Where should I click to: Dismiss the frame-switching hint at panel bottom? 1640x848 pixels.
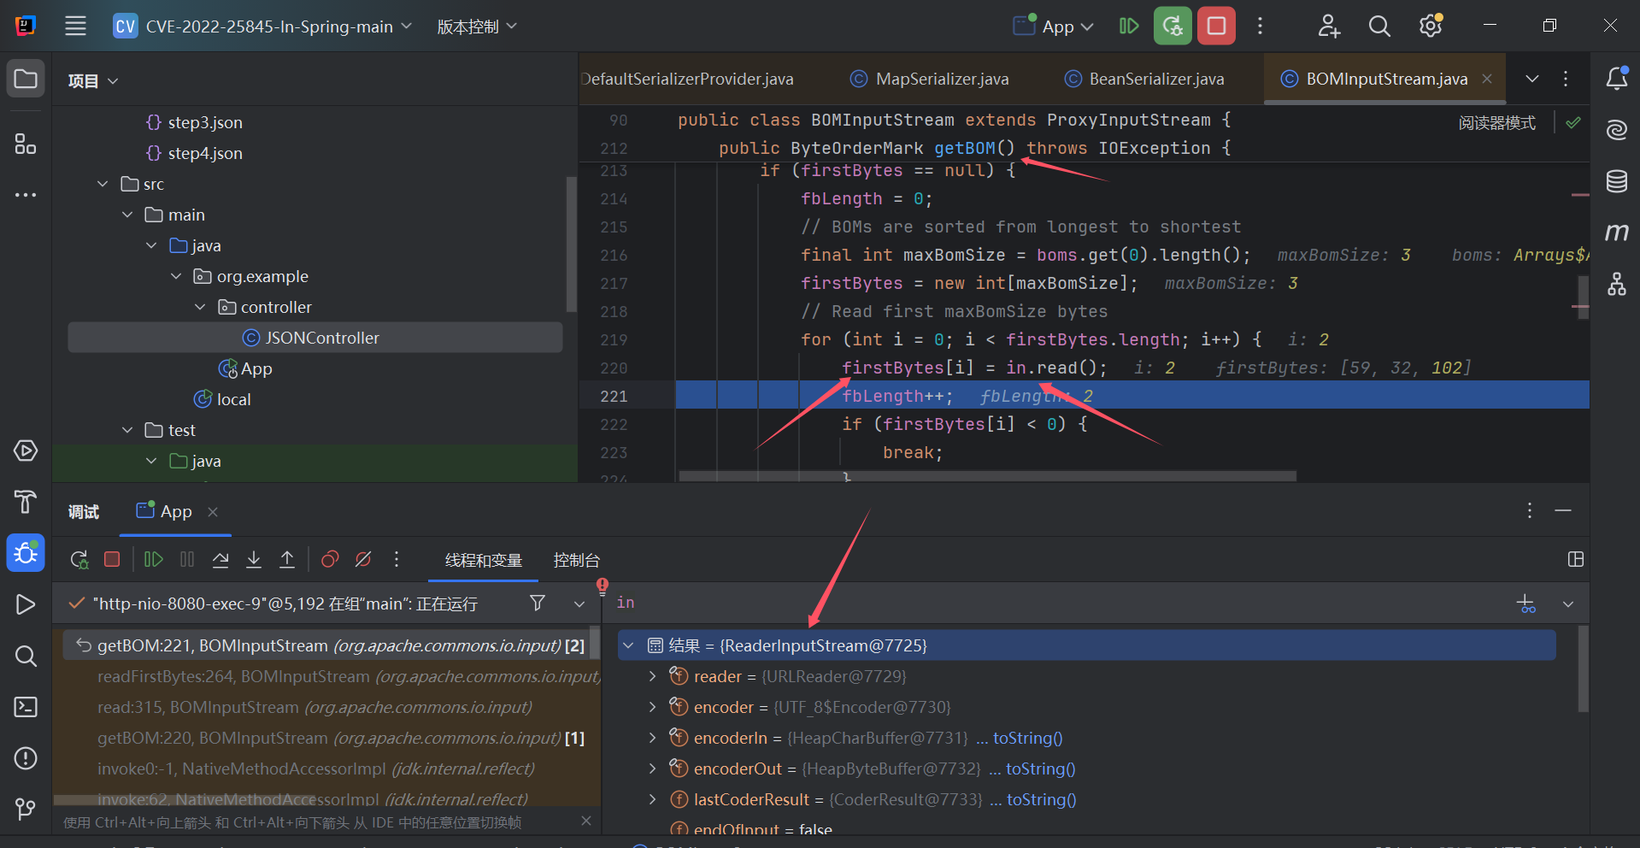coord(585,821)
